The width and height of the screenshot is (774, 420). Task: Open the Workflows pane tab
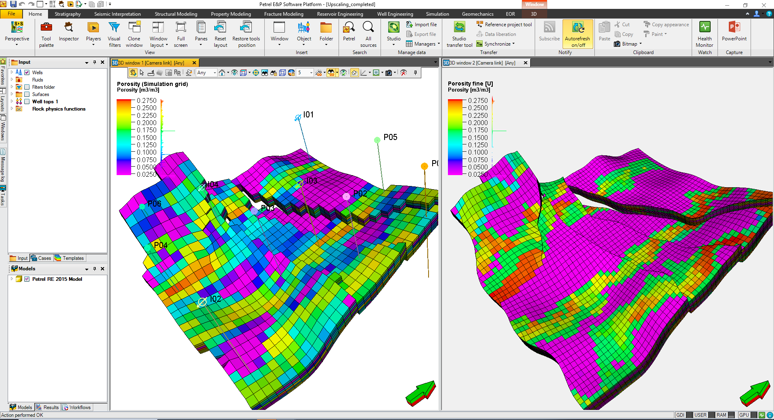click(x=76, y=407)
